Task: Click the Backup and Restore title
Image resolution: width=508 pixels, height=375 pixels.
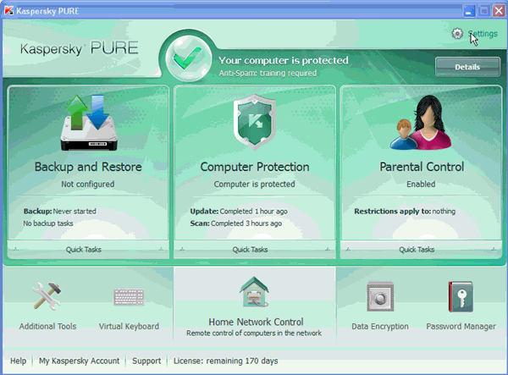Action: click(x=88, y=167)
